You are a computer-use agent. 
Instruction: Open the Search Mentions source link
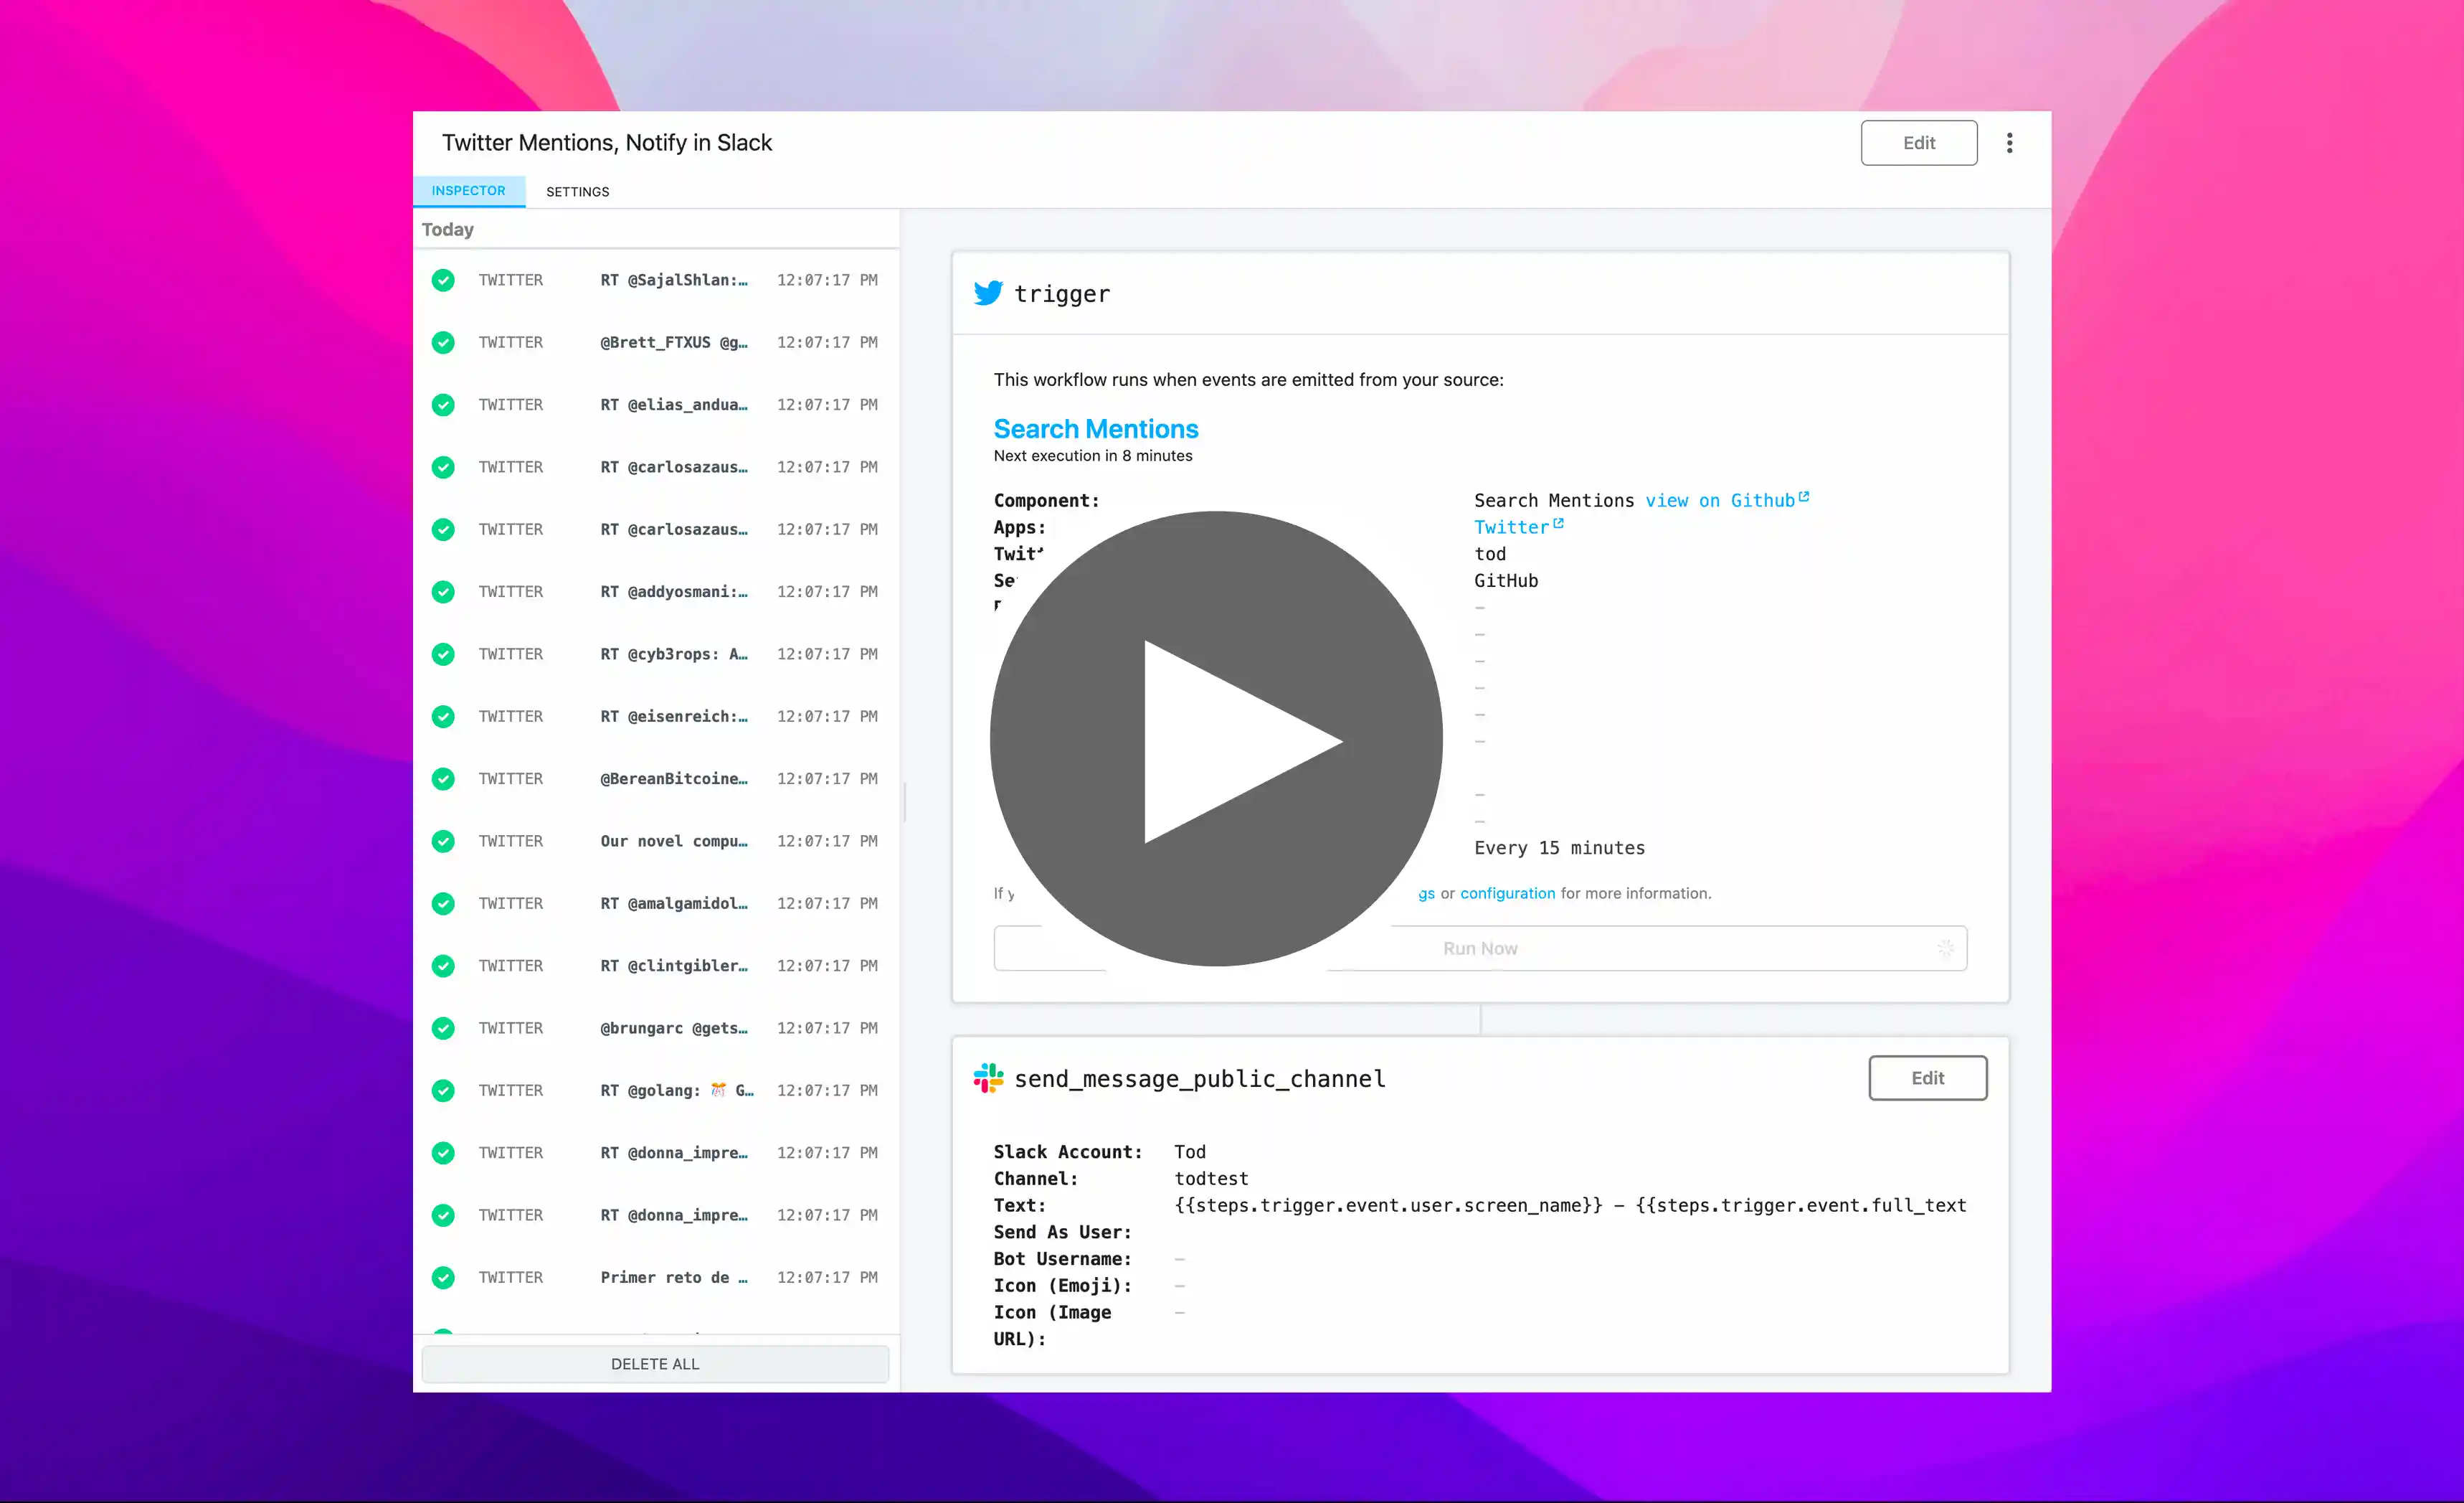pos(1095,428)
